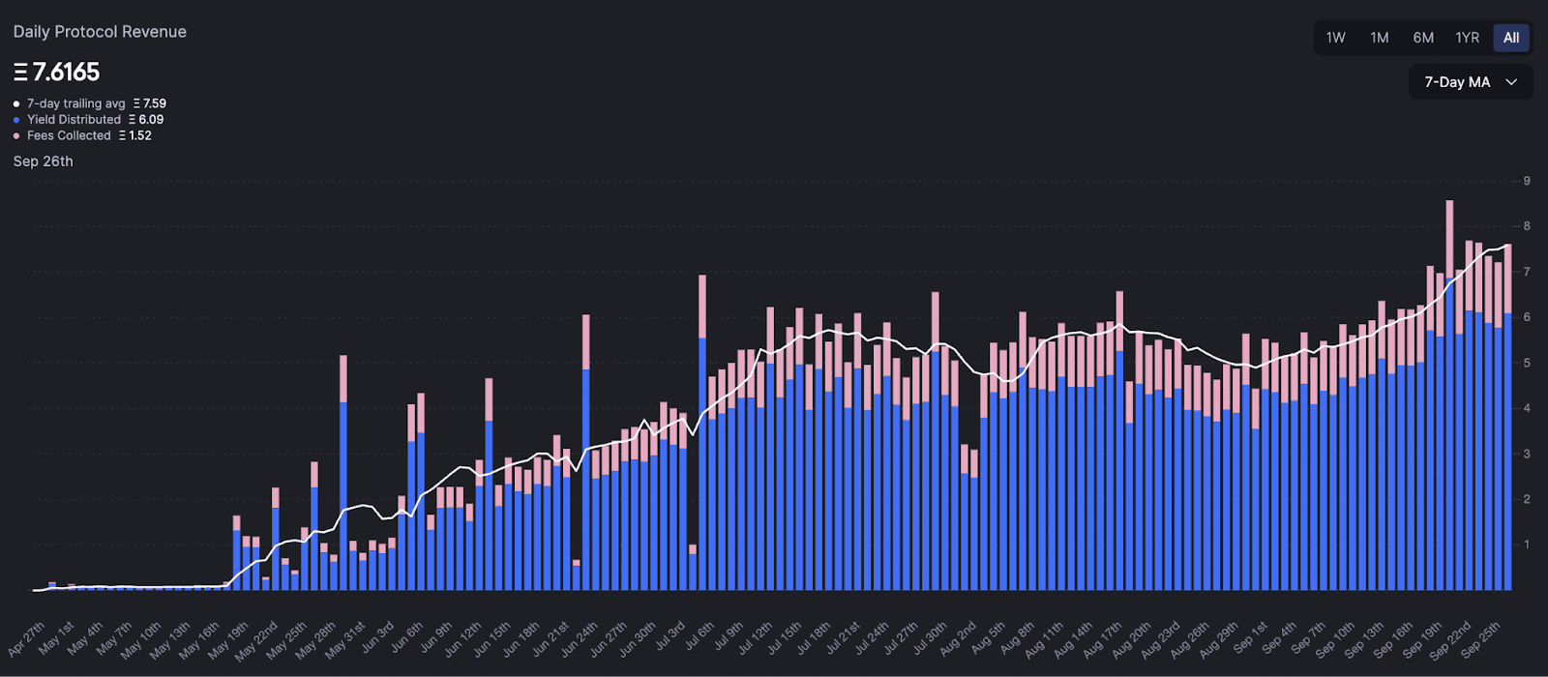
Task: Click the 7.59 trailing average value
Action: (155, 103)
